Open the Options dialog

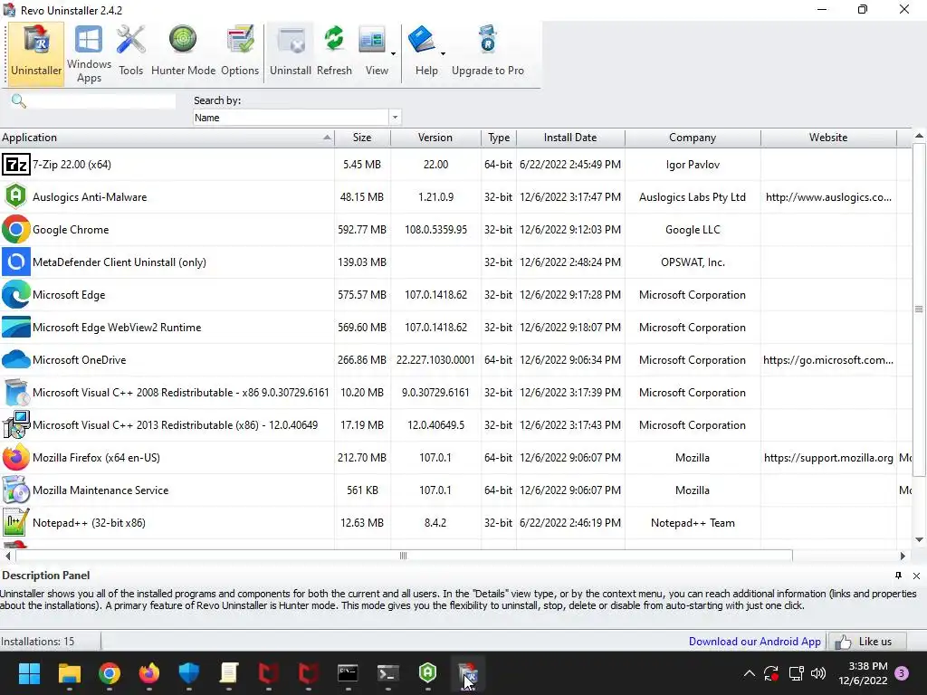(239, 53)
